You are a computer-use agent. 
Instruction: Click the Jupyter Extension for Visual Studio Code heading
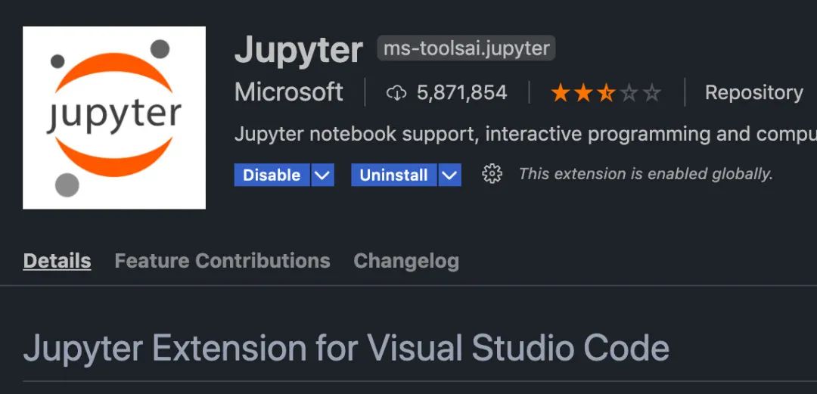point(346,347)
